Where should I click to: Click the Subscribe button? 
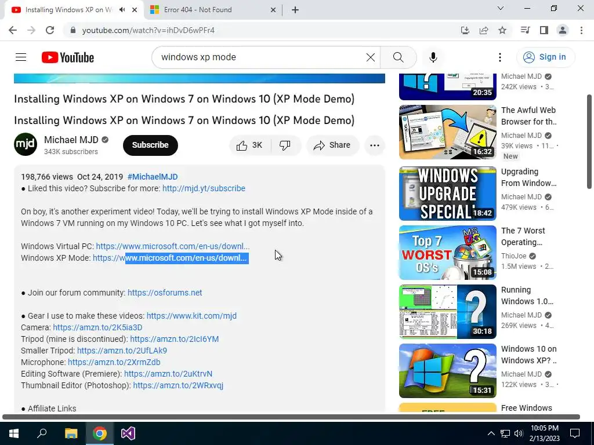tap(150, 145)
